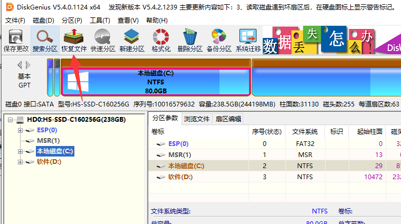Click the 快速分区 (Quick Partition) icon

coord(102,40)
